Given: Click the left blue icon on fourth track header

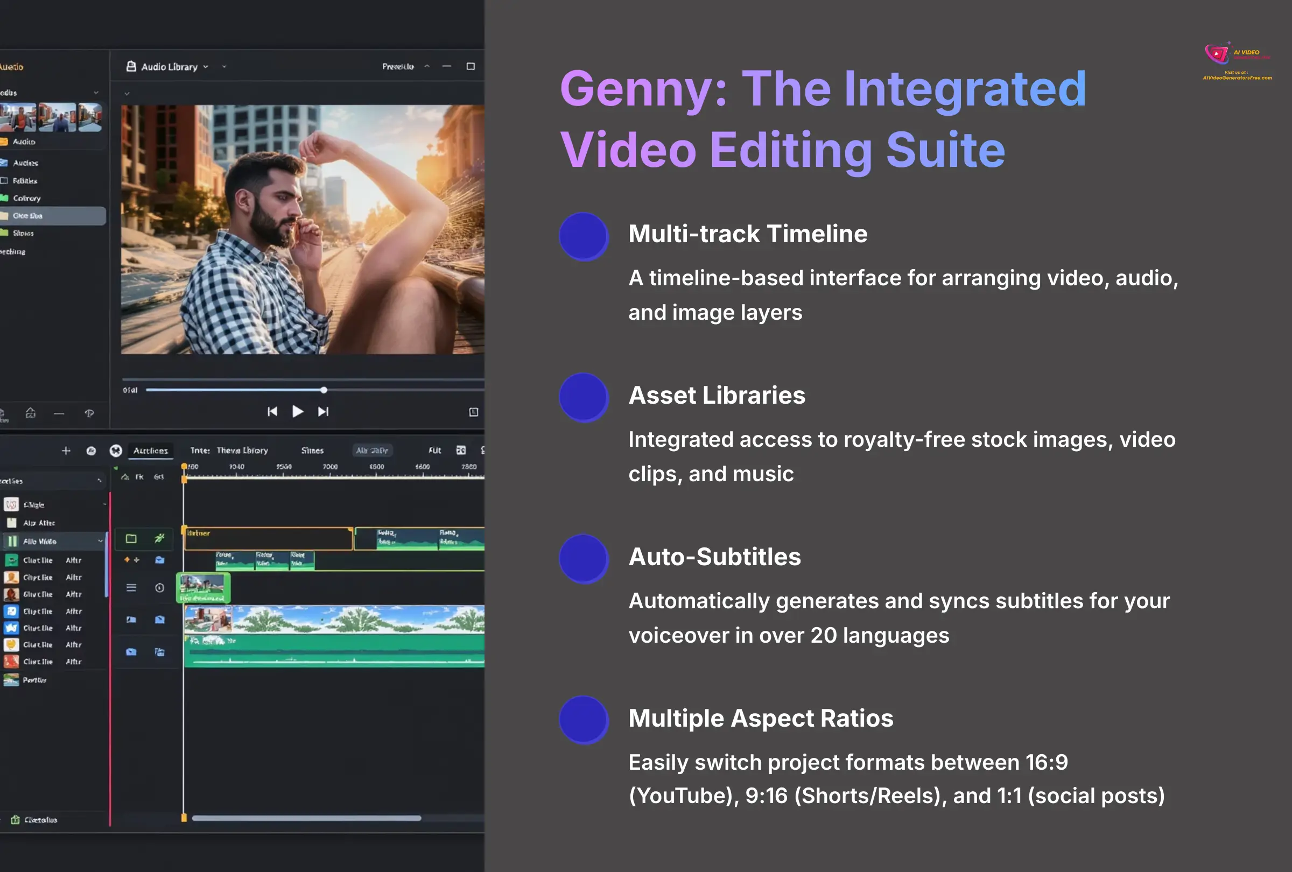Looking at the screenshot, I should 131,620.
